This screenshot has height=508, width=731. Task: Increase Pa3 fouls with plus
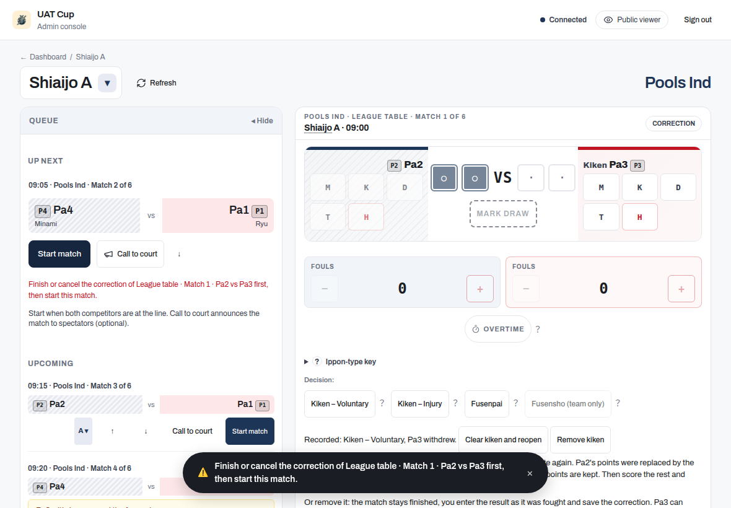click(x=681, y=289)
